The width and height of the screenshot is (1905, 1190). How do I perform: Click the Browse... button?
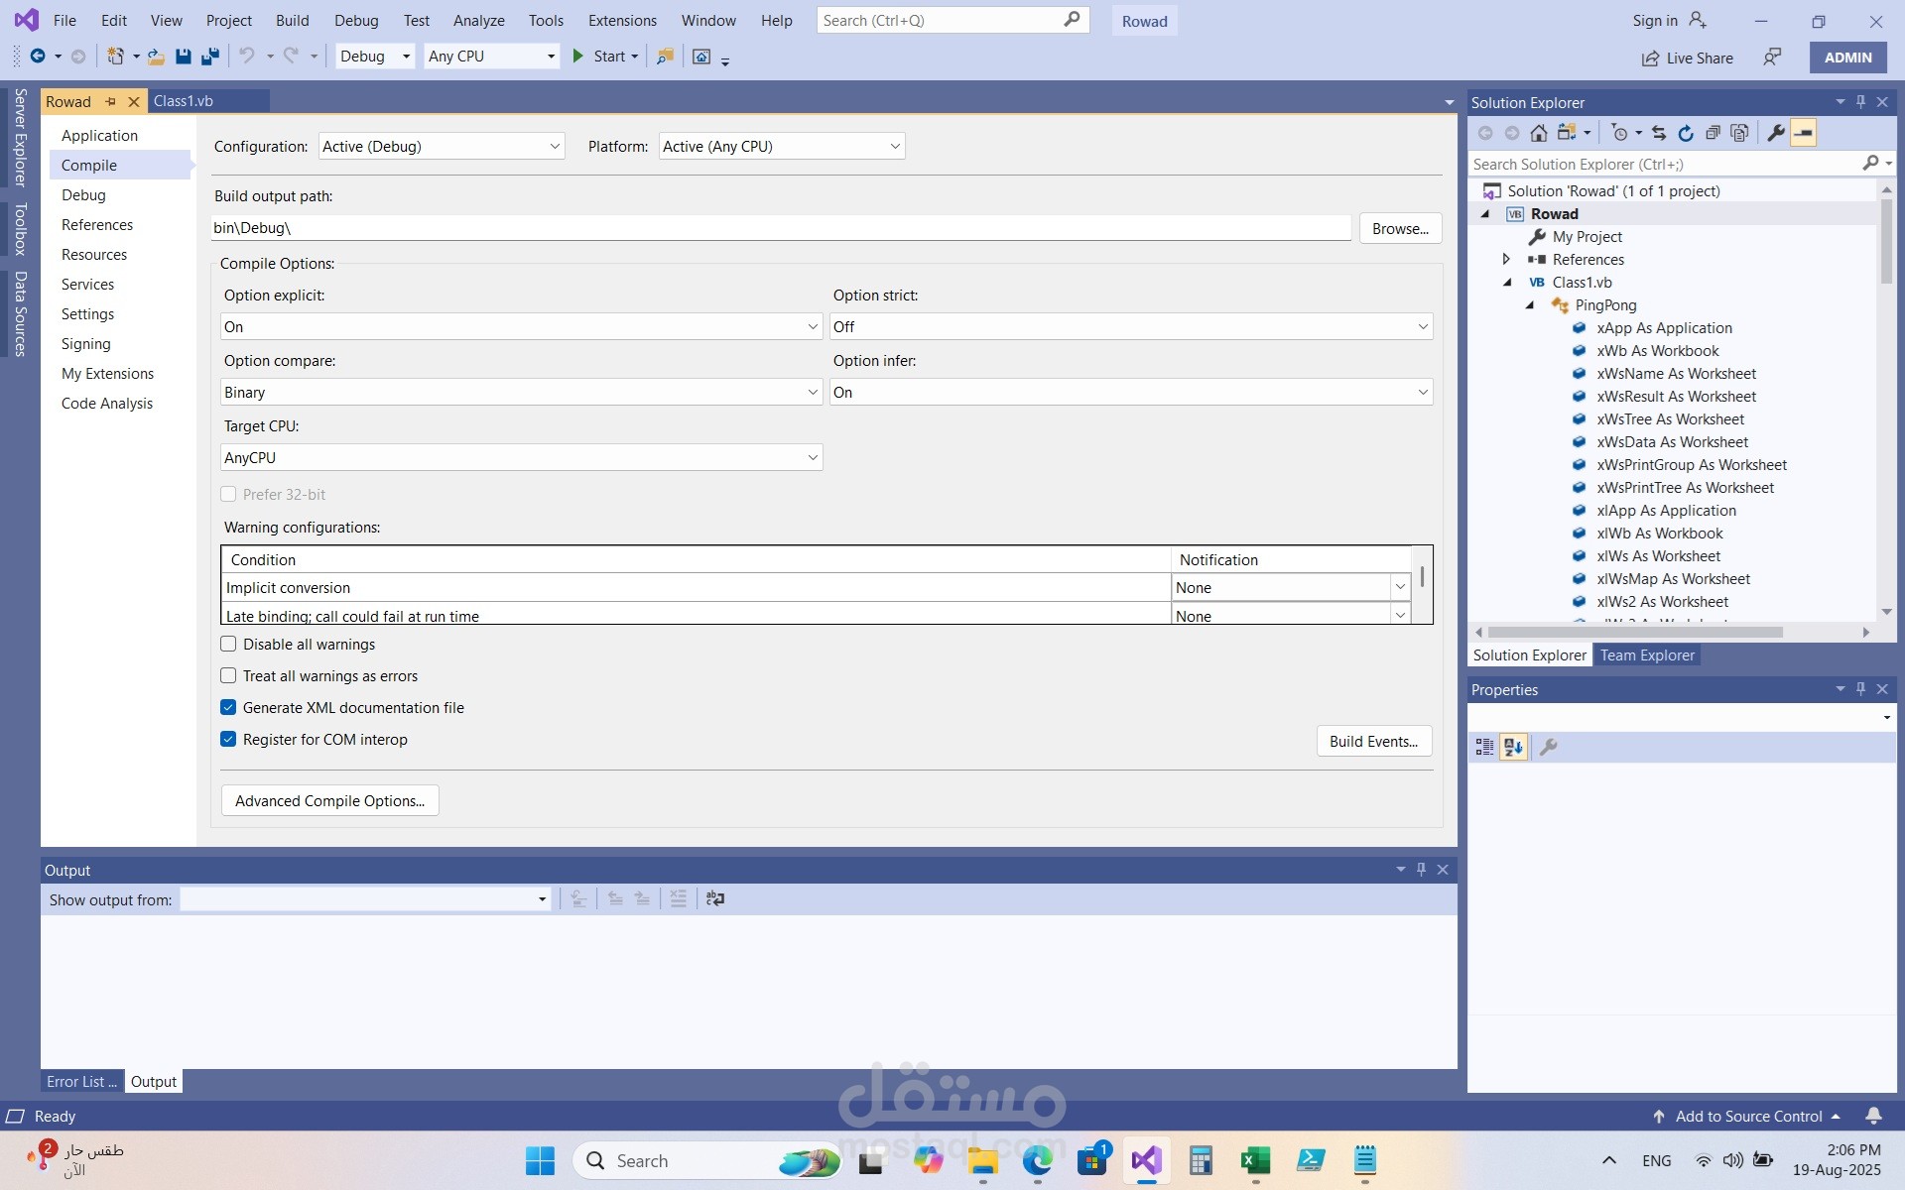pos(1400,228)
